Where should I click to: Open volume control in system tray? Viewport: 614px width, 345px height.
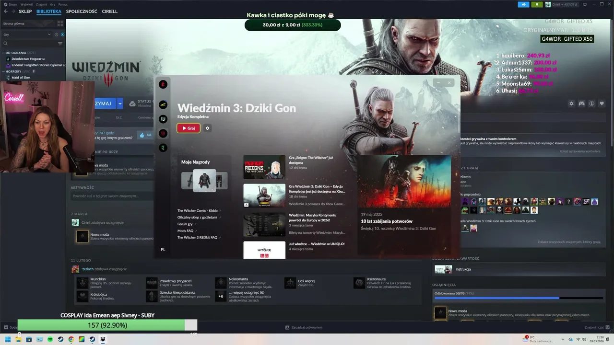[584, 340]
